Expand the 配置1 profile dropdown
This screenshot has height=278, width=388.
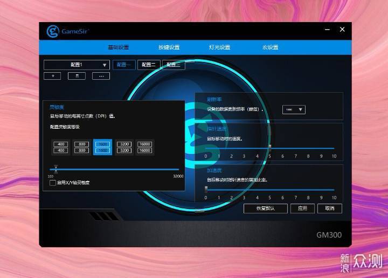tap(77, 65)
